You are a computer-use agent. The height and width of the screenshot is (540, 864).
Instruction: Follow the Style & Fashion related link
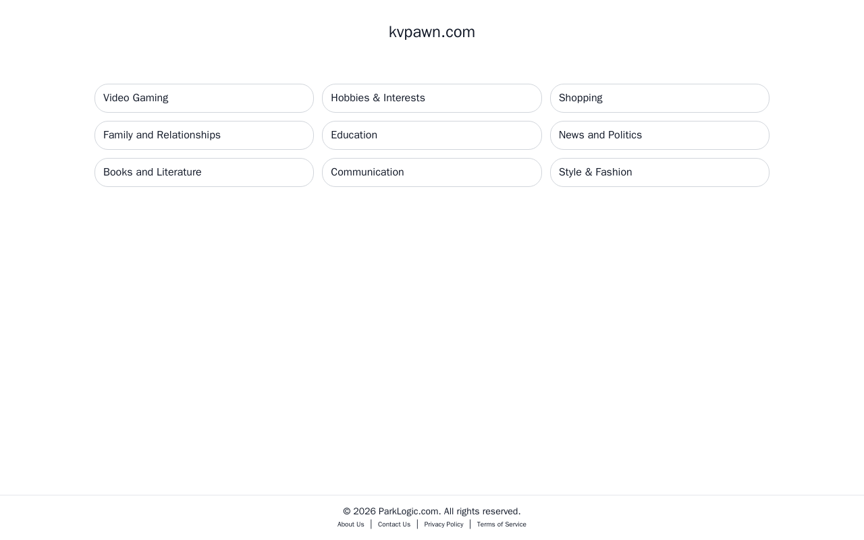coord(659,172)
